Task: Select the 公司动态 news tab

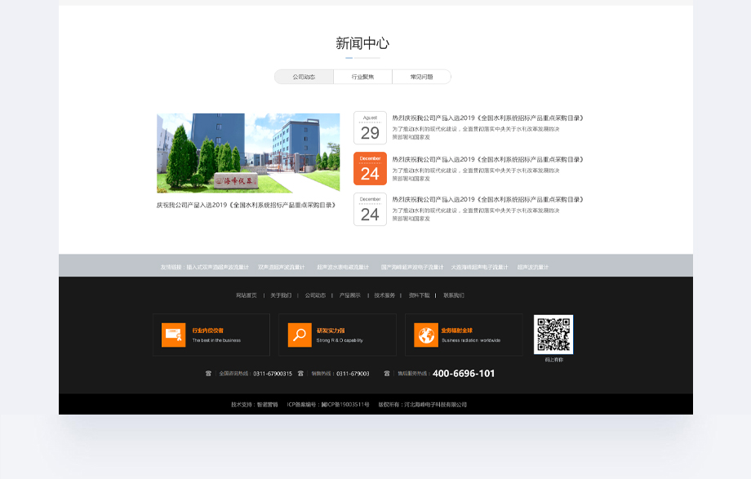Action: tap(304, 77)
